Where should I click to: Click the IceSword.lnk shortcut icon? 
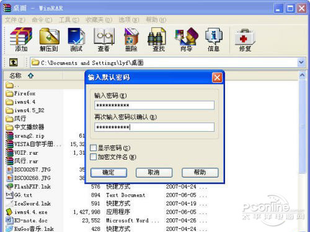[9, 204]
